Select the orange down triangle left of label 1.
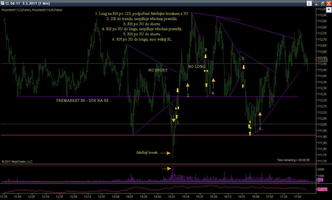The image size is (332, 200). (174, 121)
